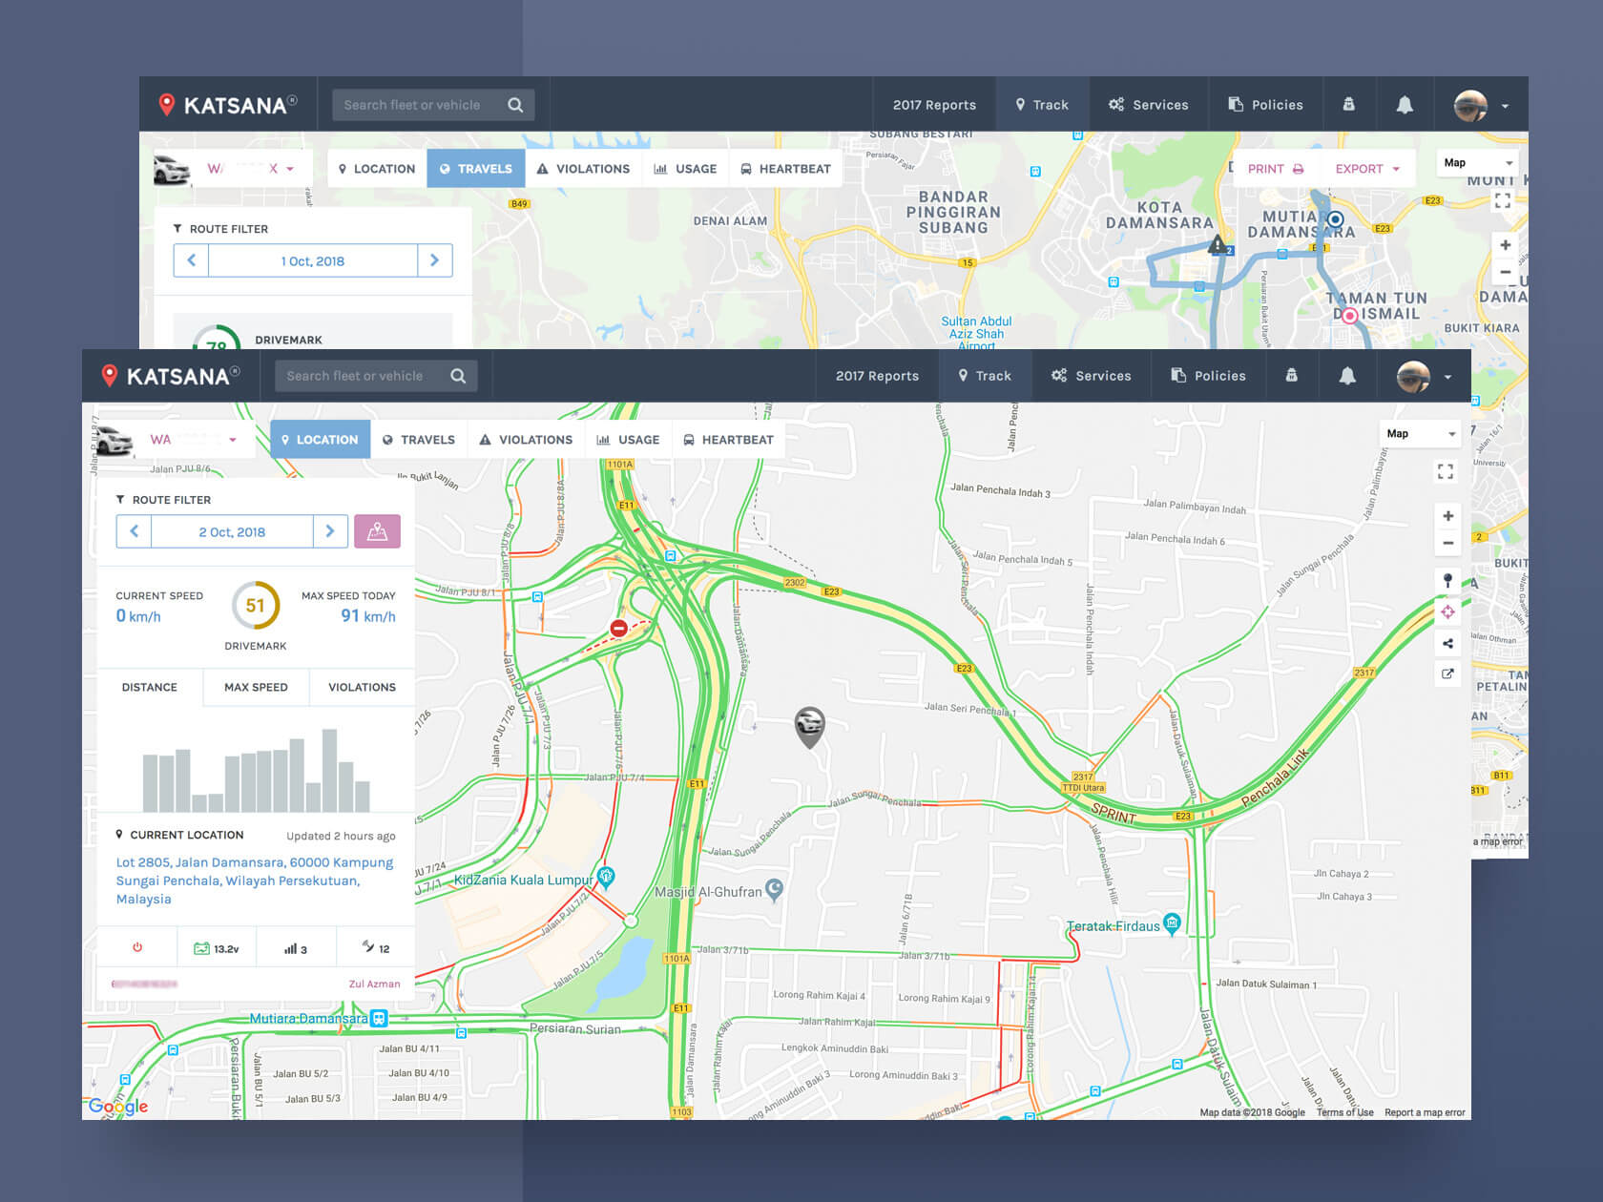Image resolution: width=1603 pixels, height=1202 pixels.
Task: Open Policies menu in front window
Action: pos(1209,376)
